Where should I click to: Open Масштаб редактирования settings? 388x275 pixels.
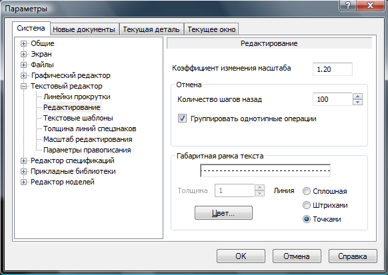pyautogui.click(x=88, y=139)
